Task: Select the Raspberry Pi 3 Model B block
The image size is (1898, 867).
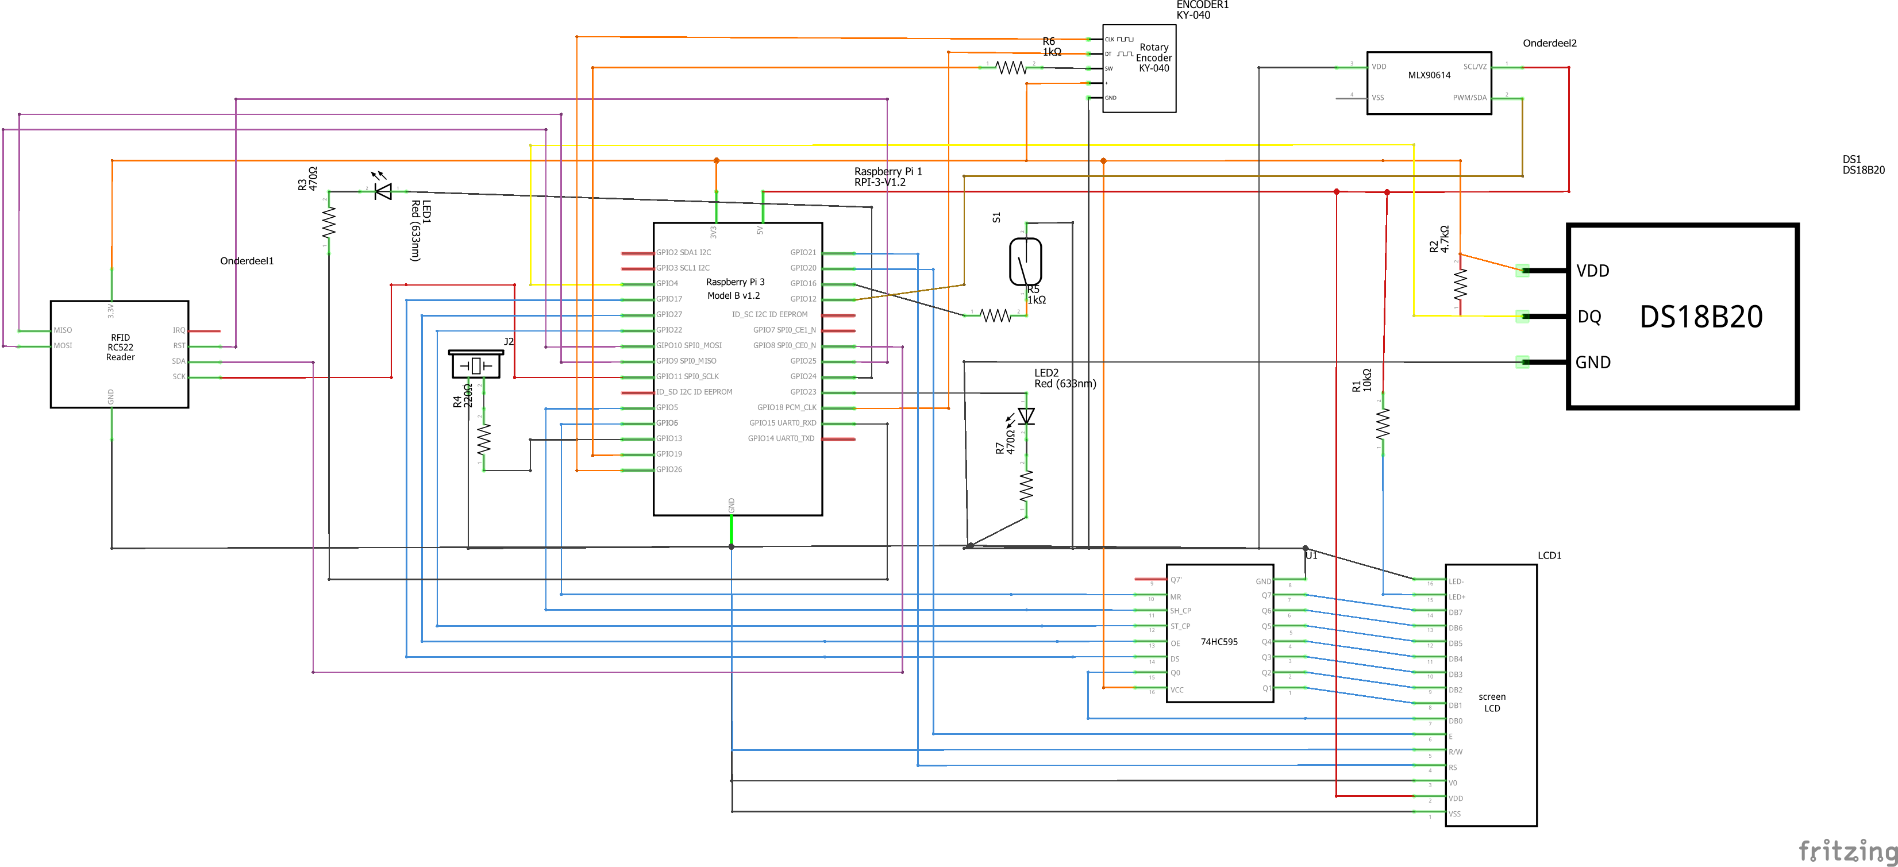Action: (738, 369)
